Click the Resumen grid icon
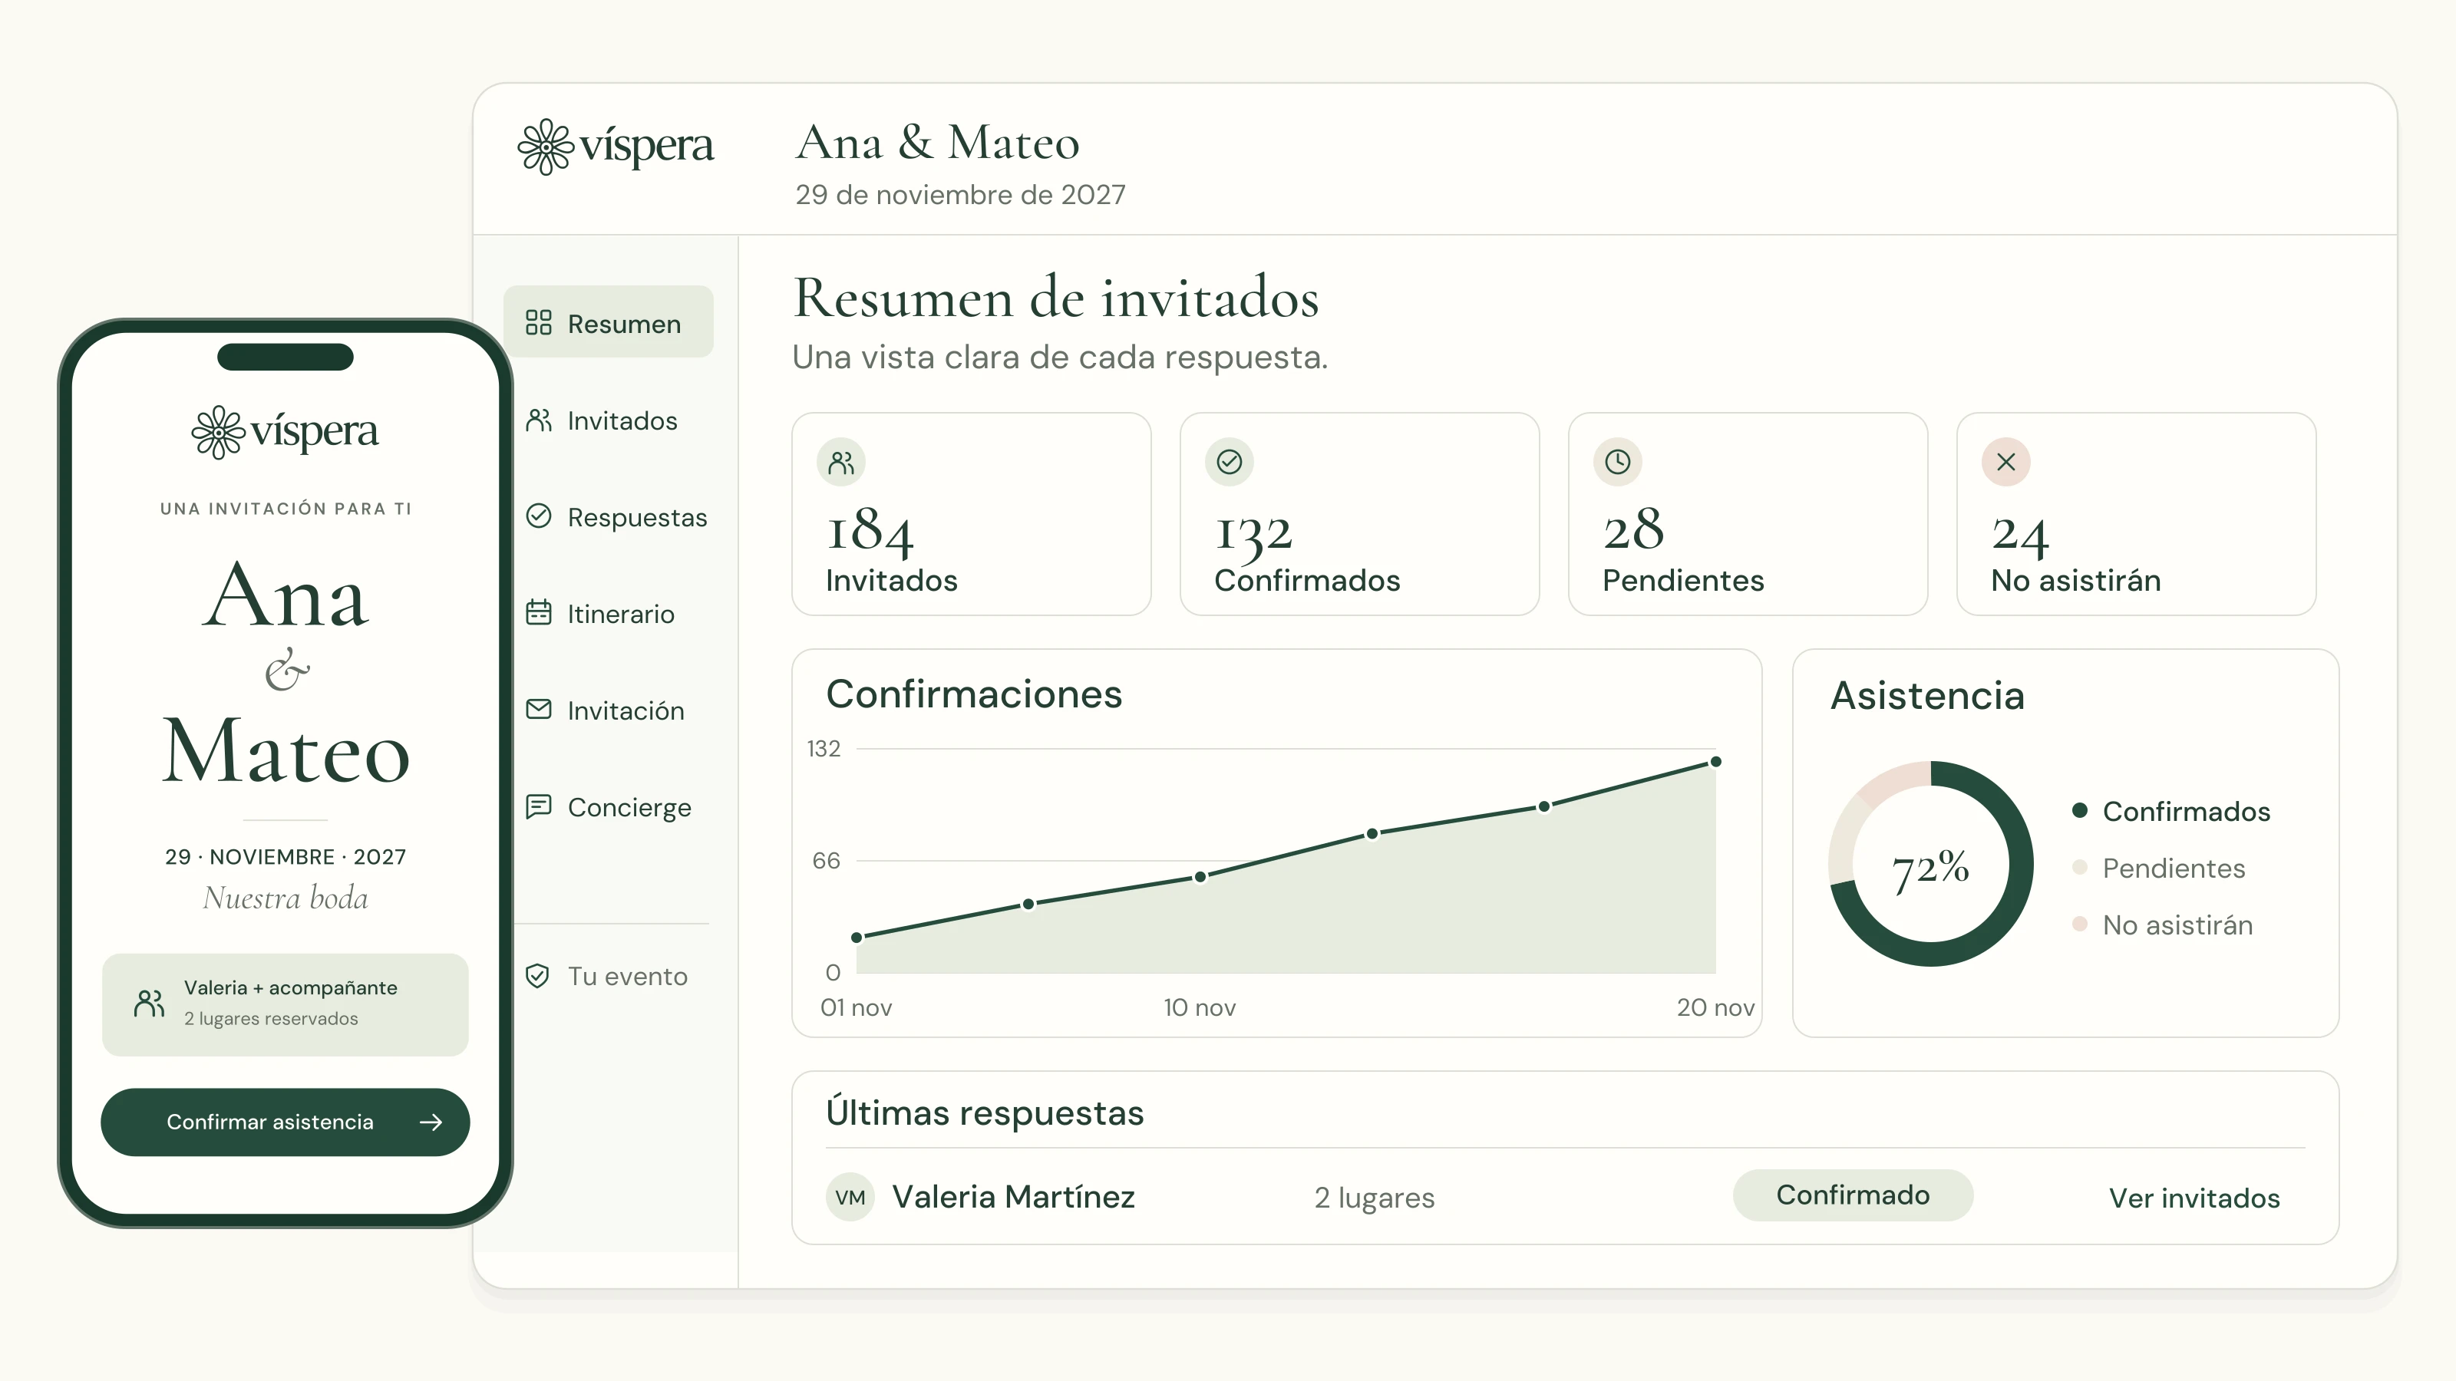This screenshot has width=2456, height=1381. (539, 323)
